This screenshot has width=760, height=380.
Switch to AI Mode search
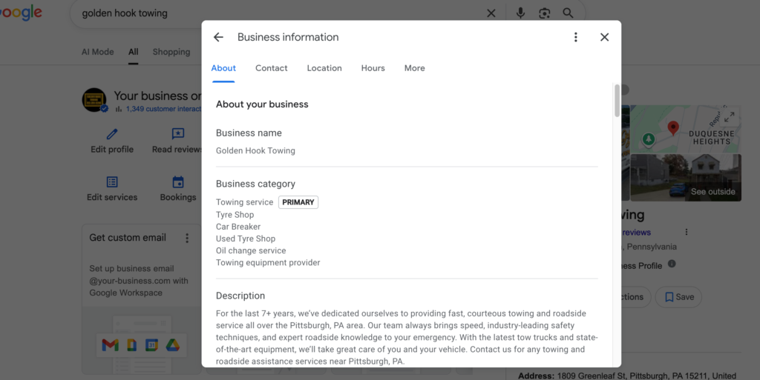(97, 52)
